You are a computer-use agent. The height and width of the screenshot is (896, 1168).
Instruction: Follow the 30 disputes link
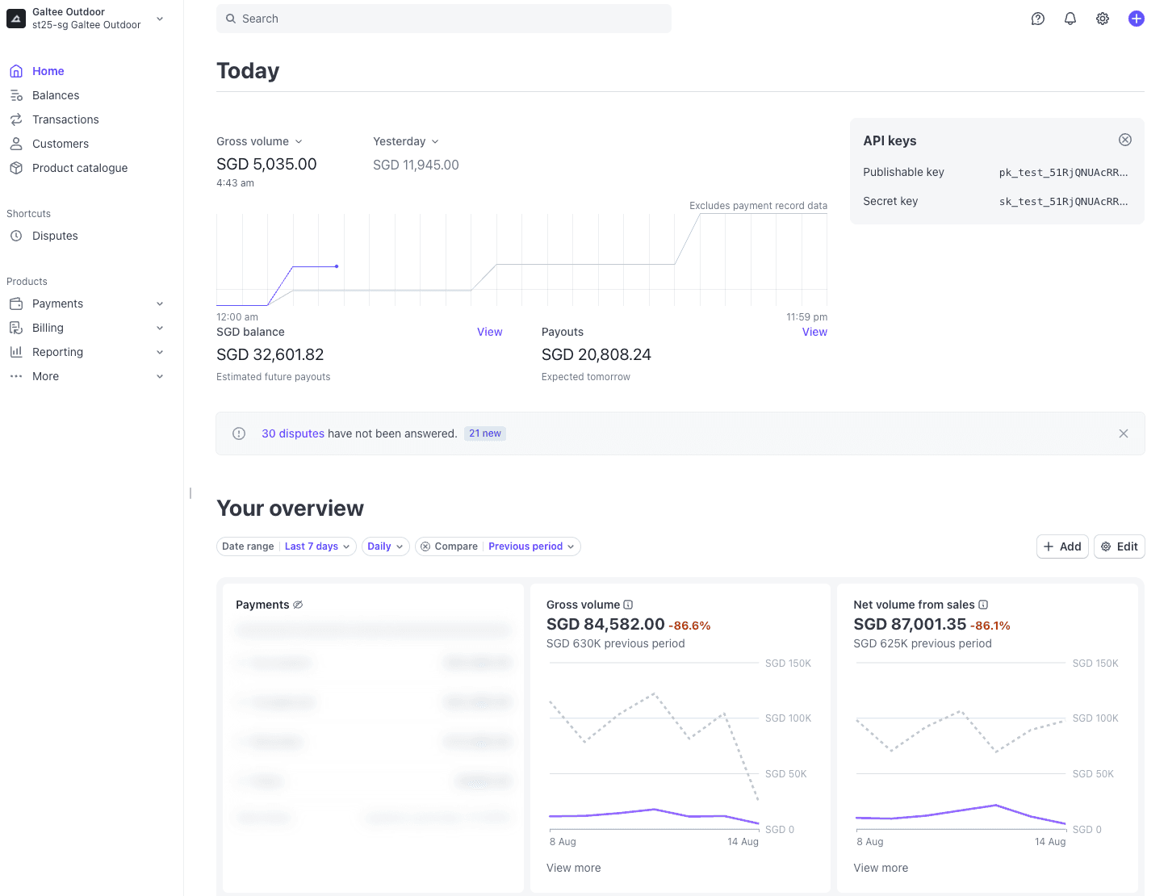pyautogui.click(x=293, y=433)
